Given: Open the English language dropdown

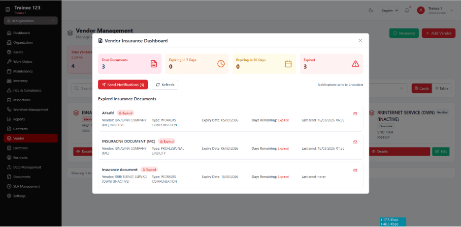Looking at the screenshot, I should [x=390, y=10].
